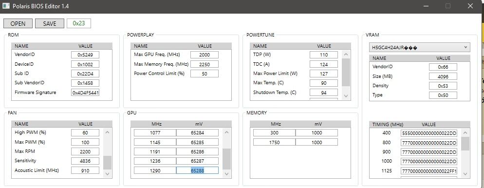
Task: Edit memory voltage for 1750 MHz row
Action: coord(316,142)
